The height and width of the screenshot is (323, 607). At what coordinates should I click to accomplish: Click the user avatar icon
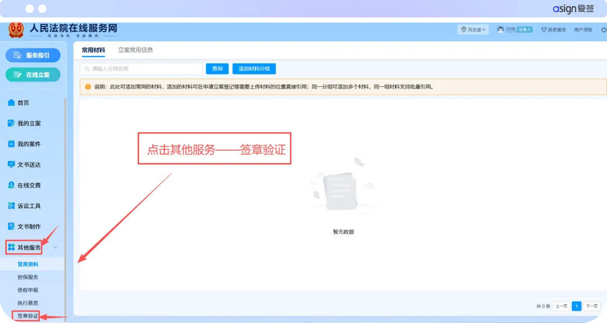click(500, 30)
